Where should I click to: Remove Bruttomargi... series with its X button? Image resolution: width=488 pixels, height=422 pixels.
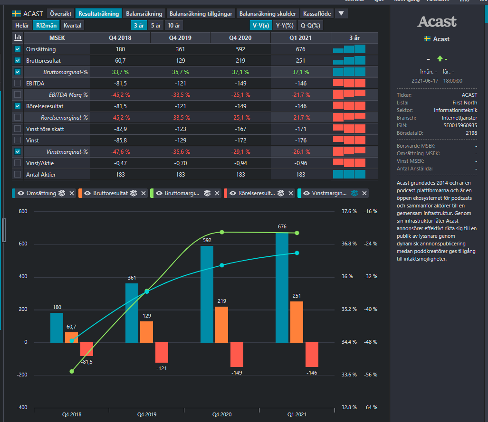(x=217, y=193)
